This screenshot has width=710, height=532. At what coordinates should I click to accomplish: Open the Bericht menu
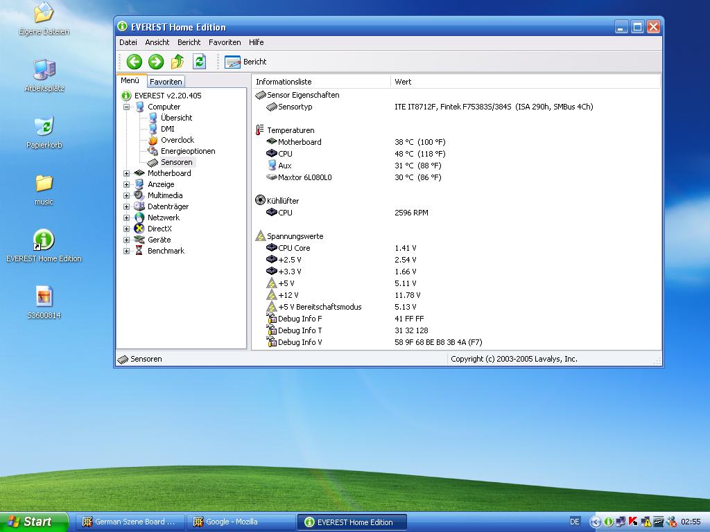coord(189,42)
